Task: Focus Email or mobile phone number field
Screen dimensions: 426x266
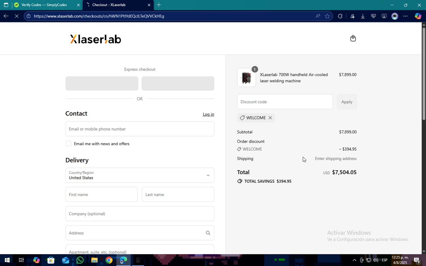Action: [x=140, y=129]
